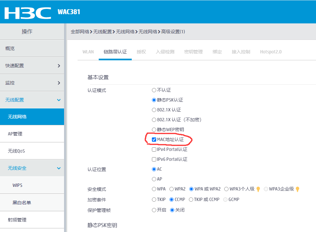Click the WPA3企业级 lightbulb hint icon

(298, 189)
